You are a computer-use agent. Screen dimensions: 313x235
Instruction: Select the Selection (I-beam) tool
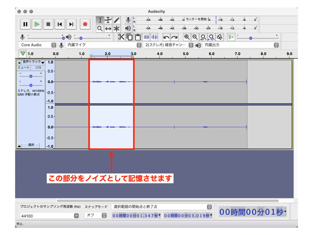click(x=100, y=20)
